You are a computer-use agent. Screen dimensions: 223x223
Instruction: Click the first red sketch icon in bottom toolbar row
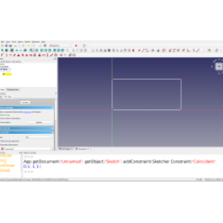(2, 55)
